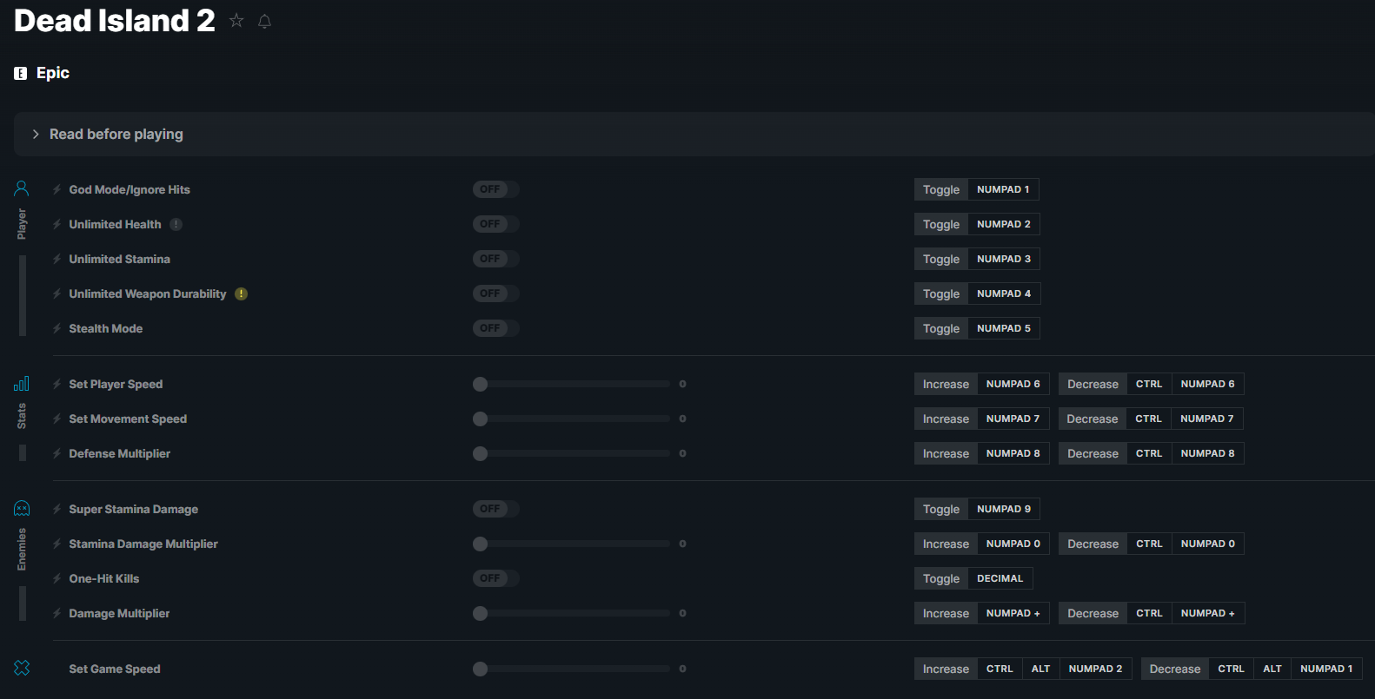
Task: Click lightning bolt icon beside Set Movement Speed
Action: tap(56, 419)
